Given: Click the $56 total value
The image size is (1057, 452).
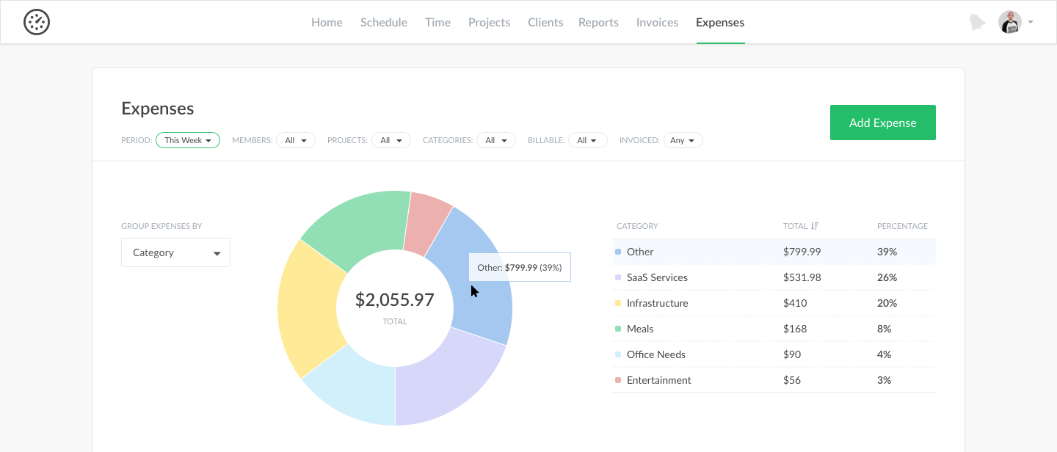Looking at the screenshot, I should [792, 380].
